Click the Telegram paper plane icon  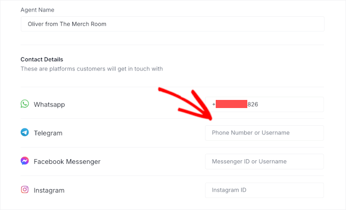tap(24, 132)
